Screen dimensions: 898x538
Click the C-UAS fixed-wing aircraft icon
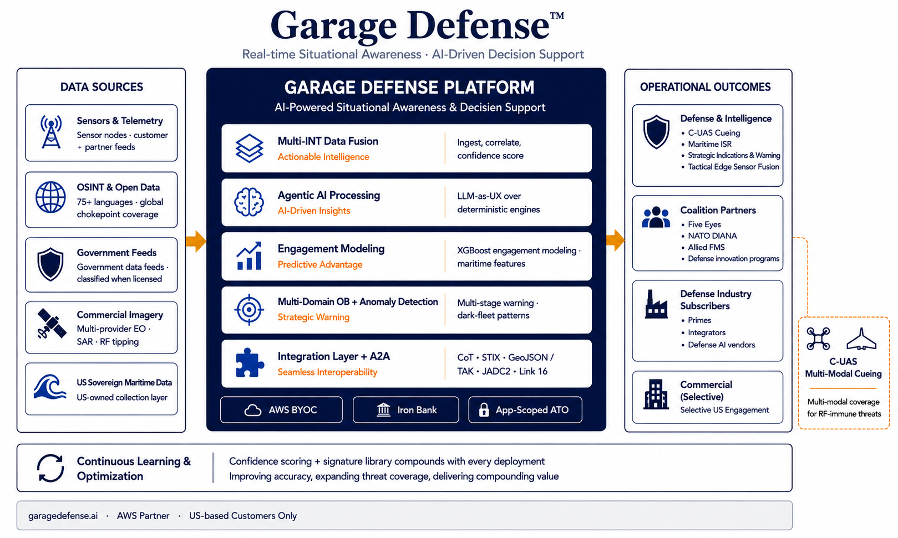coord(861,339)
